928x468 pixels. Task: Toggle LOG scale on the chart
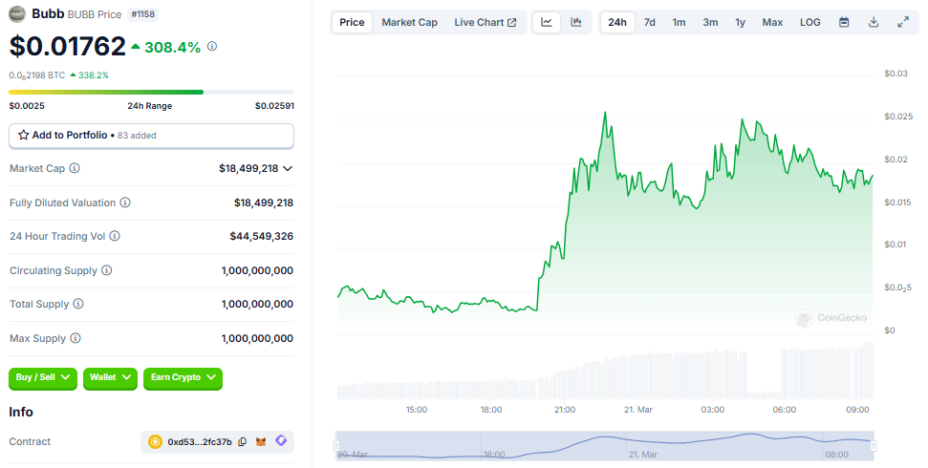[x=810, y=23]
